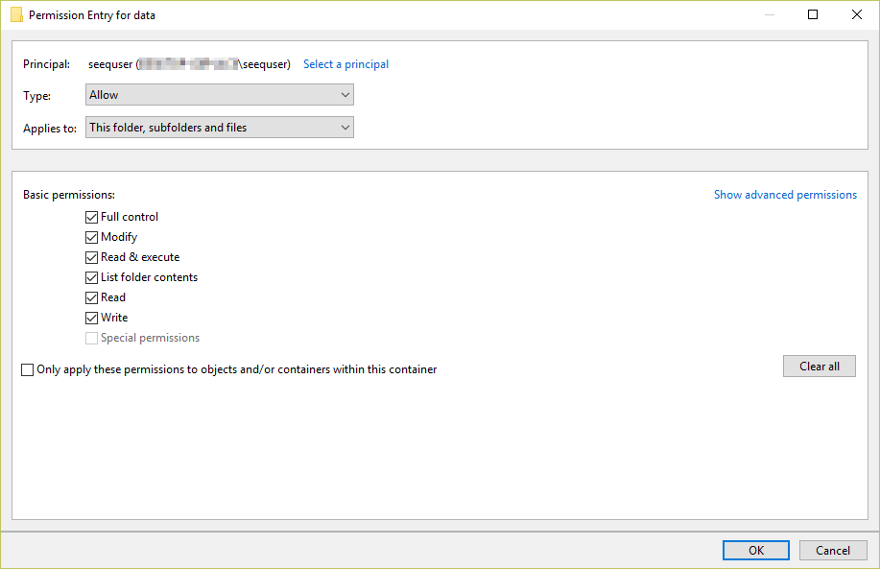Check only apply permissions within this container
This screenshot has width=880, height=569.
pos(27,369)
